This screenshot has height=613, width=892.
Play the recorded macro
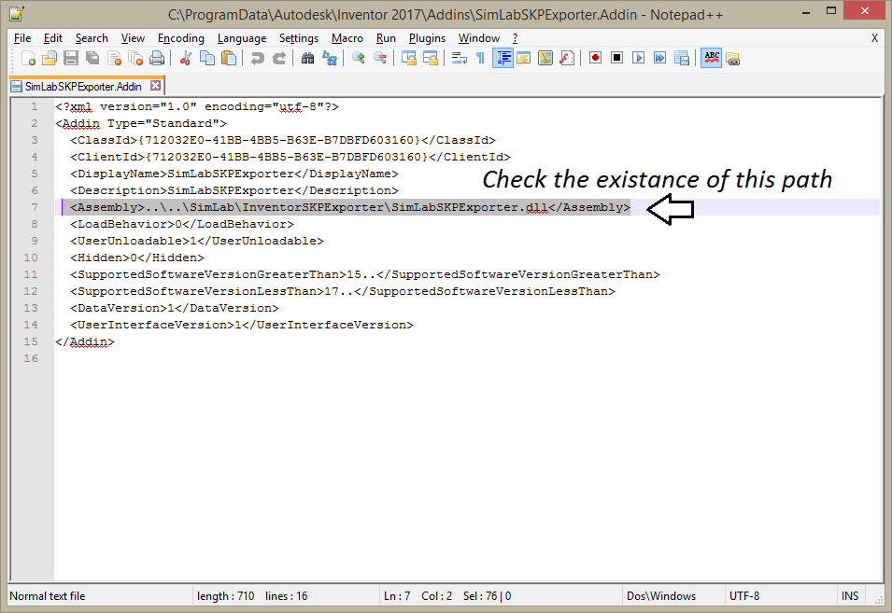coord(639,58)
